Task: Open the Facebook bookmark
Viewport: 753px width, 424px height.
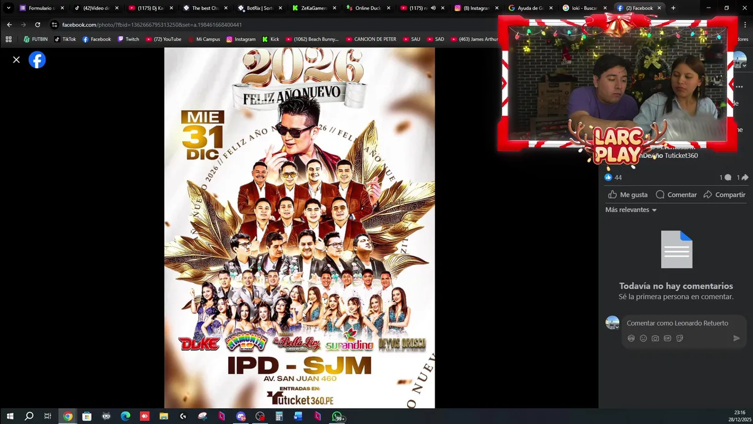Action: [96, 39]
